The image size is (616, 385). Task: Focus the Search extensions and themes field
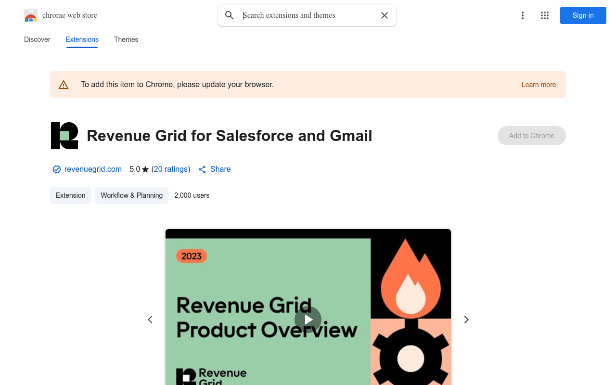pos(308,15)
